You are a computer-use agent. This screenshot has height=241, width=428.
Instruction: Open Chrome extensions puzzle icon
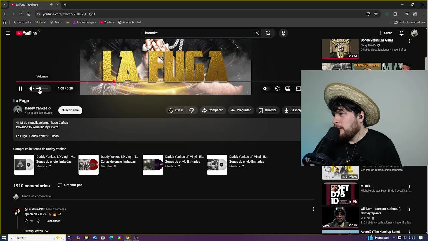[x=395, y=14]
